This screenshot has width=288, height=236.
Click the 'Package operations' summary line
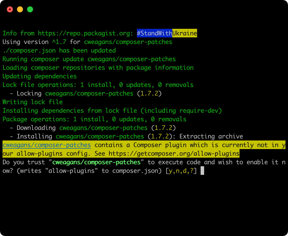[x=94, y=119]
